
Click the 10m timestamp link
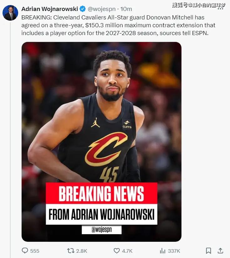pyautogui.click(x=126, y=9)
